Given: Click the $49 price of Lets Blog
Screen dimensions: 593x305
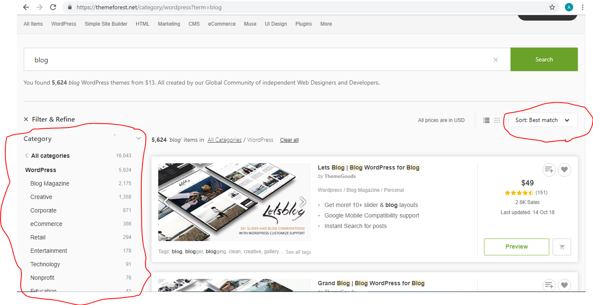Looking at the screenshot, I should click(527, 183).
